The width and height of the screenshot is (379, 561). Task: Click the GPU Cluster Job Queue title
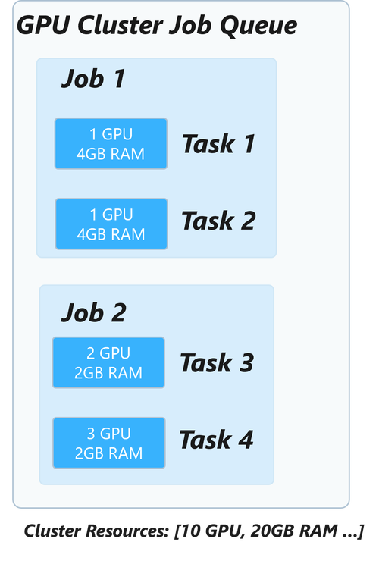point(157,26)
